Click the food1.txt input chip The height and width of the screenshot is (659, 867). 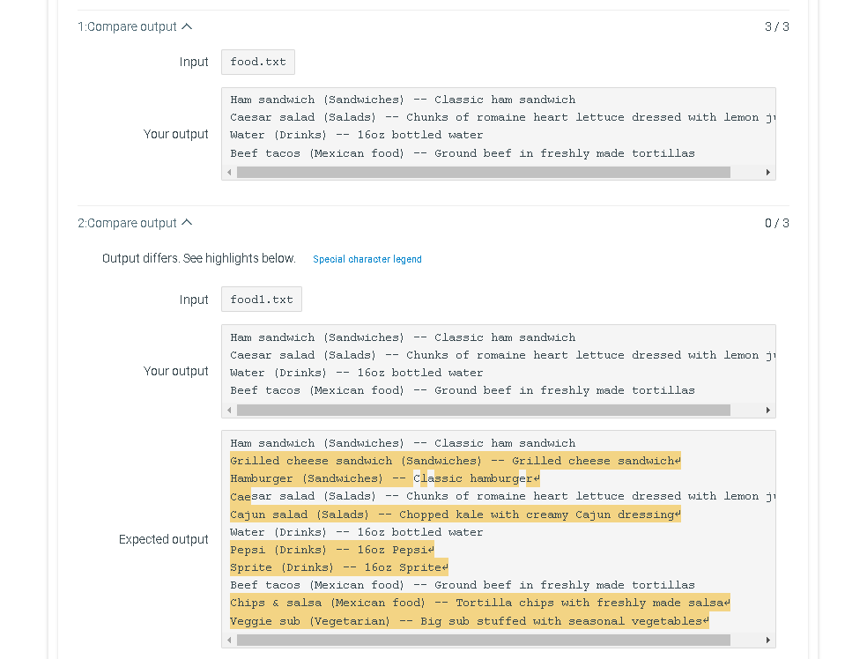pos(261,299)
